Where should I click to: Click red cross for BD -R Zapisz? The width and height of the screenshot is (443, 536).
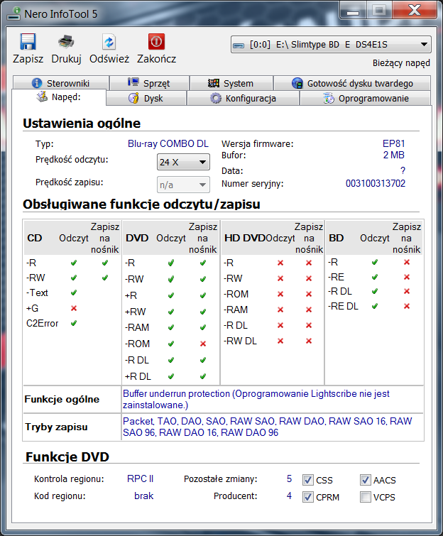406,262
